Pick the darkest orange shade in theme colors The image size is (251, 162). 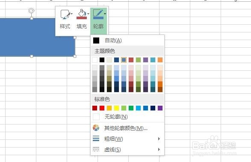point(160,90)
